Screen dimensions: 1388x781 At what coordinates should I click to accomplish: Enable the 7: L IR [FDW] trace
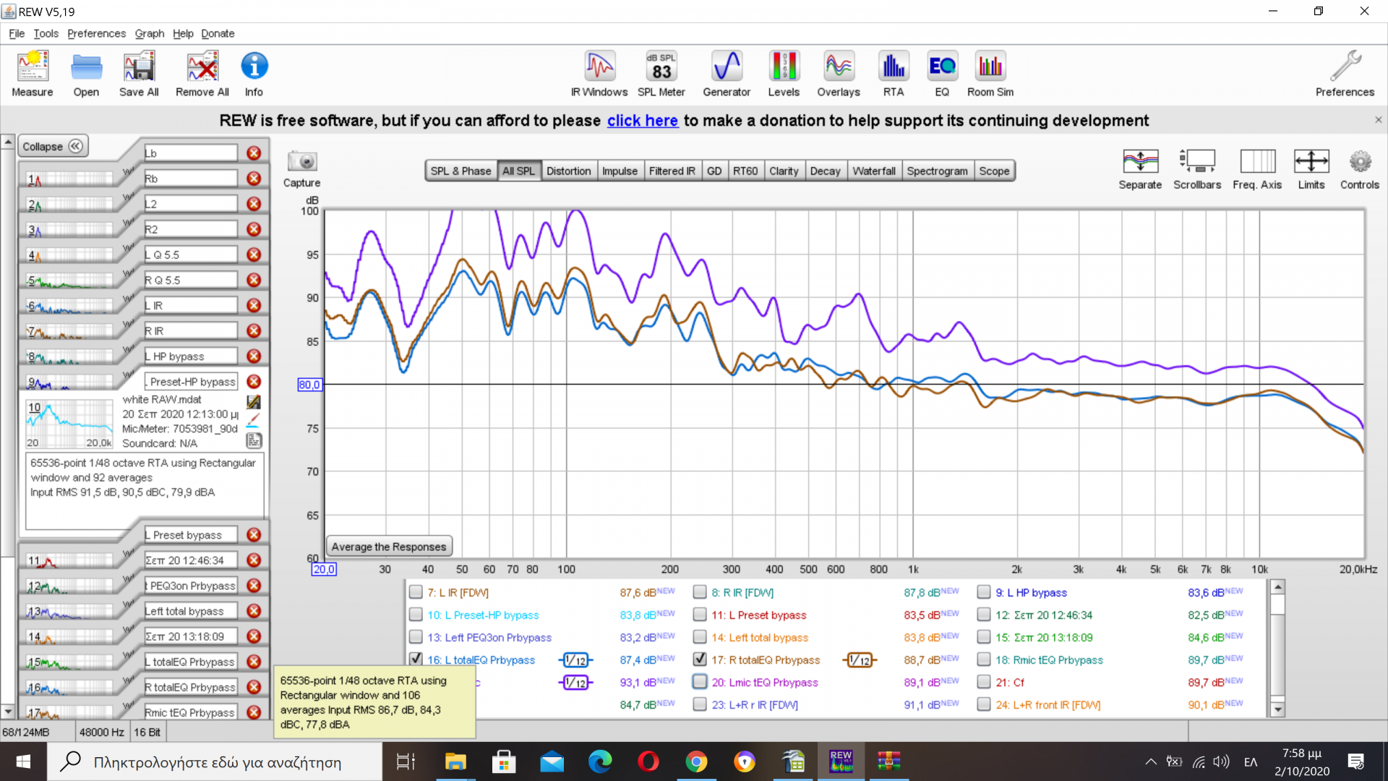pos(416,592)
